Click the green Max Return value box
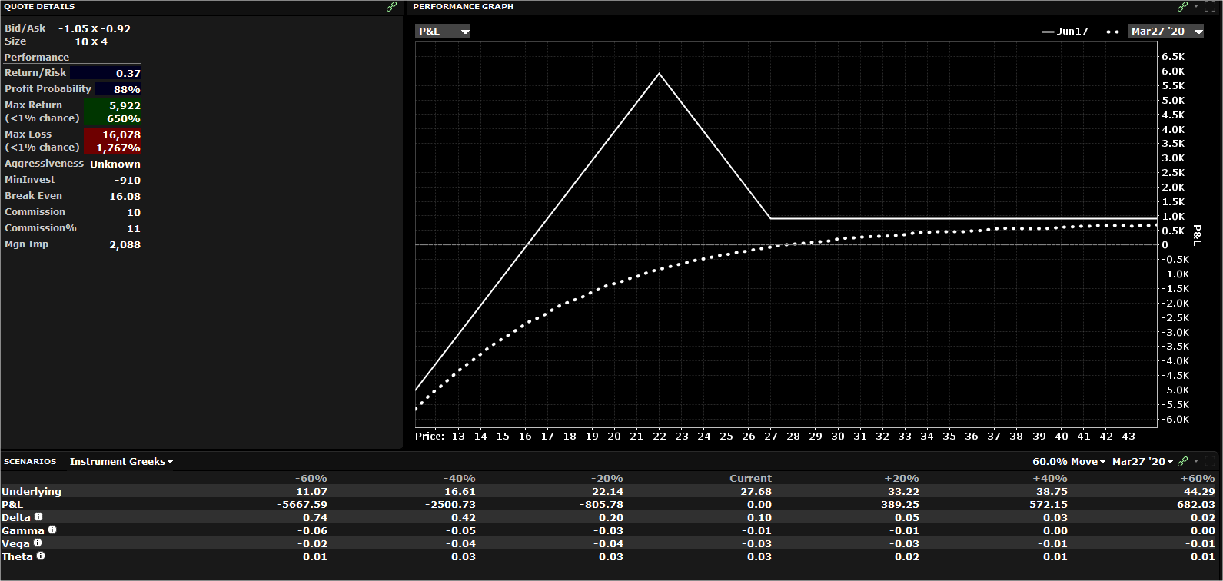Image resolution: width=1223 pixels, height=581 pixels. 112,111
